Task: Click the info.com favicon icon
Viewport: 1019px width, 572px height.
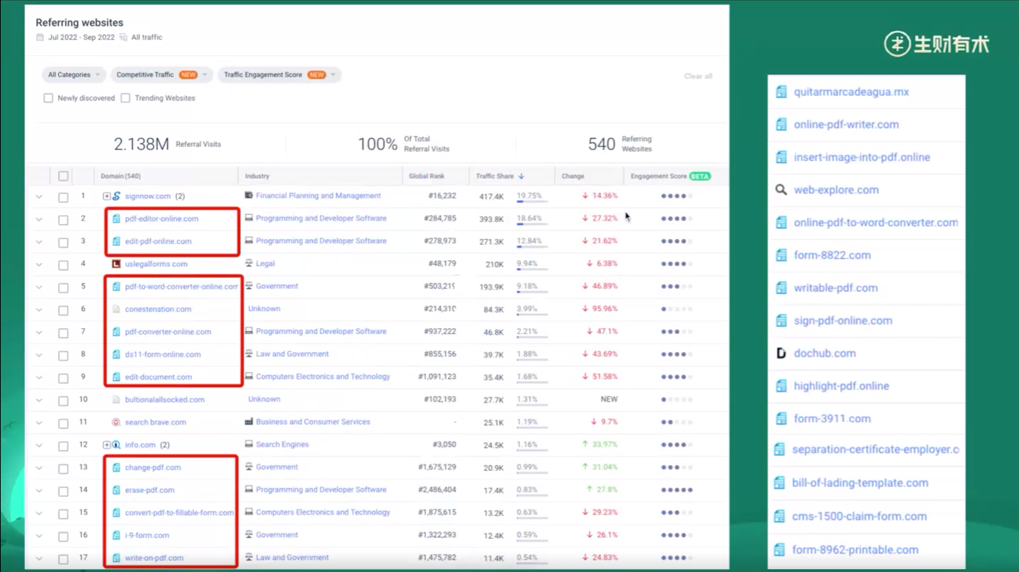Action: click(x=117, y=445)
